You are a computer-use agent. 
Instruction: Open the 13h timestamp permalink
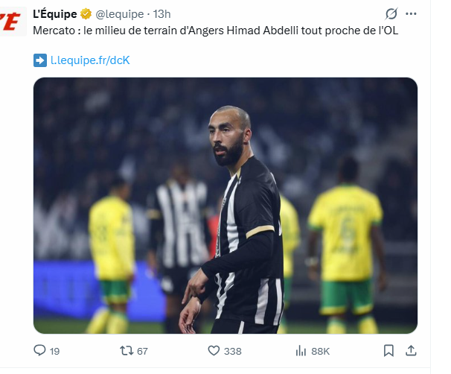click(161, 14)
